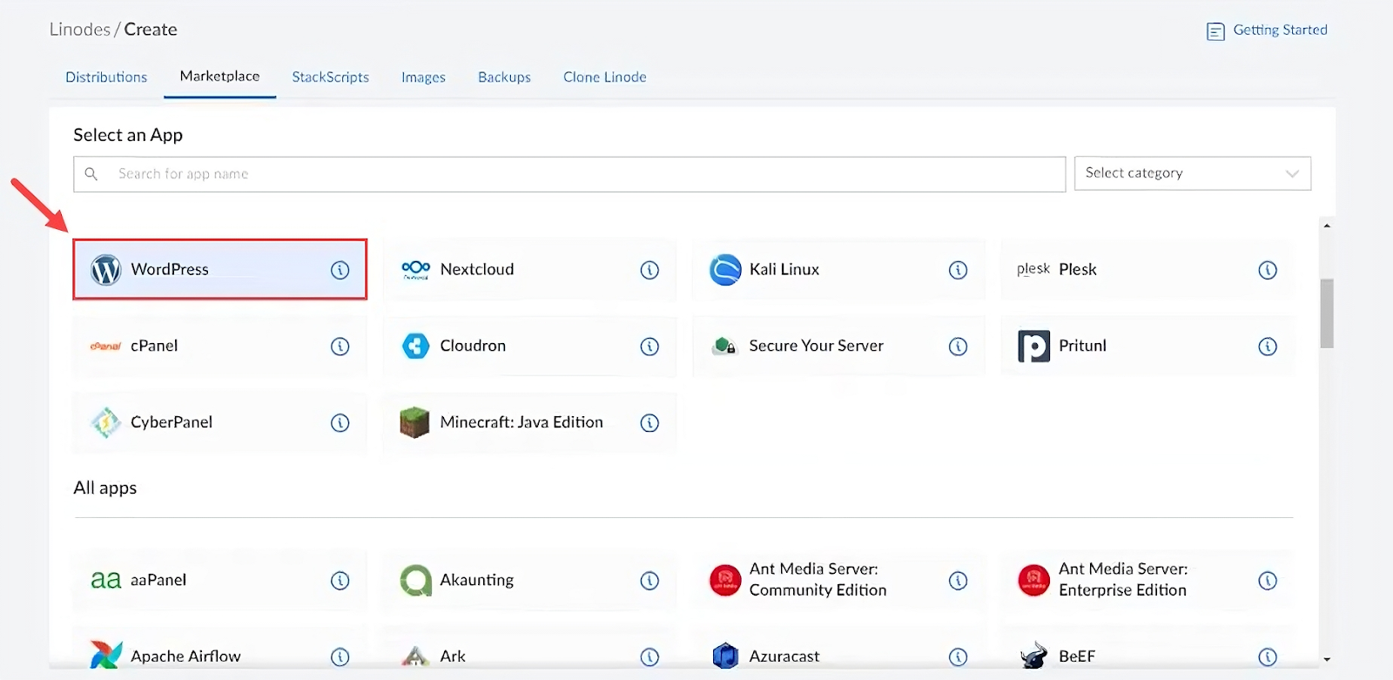The width and height of the screenshot is (1393, 680).
Task: Click the Akaunting logo icon
Action: click(415, 581)
